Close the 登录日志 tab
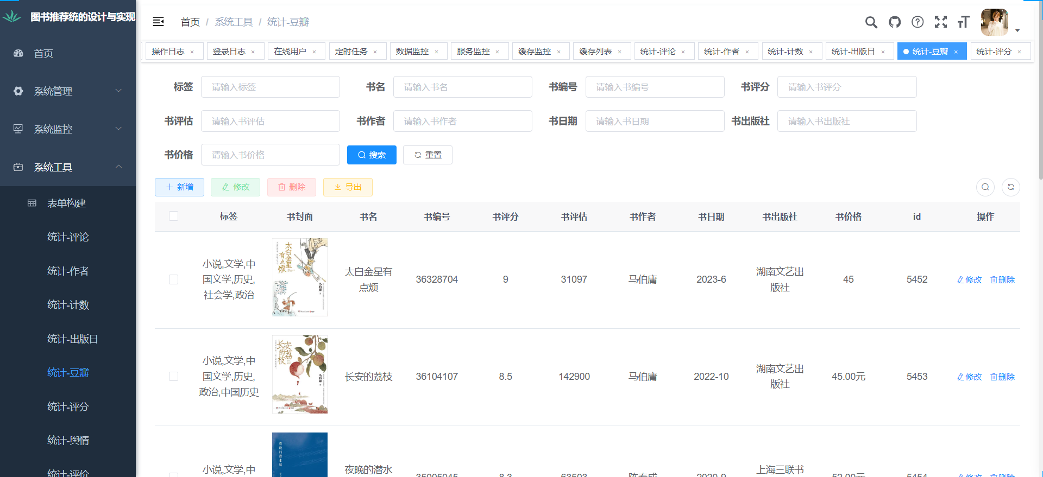This screenshot has width=1043, height=477. (253, 52)
